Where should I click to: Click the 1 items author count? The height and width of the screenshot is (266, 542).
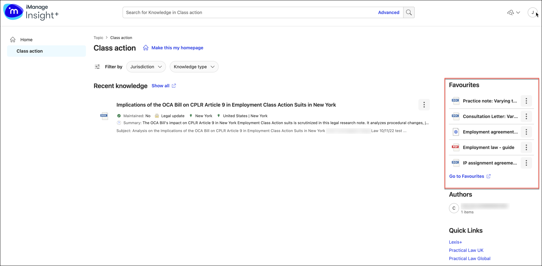point(467,212)
